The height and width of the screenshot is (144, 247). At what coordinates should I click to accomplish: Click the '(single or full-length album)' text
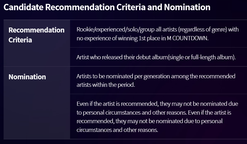(202, 57)
